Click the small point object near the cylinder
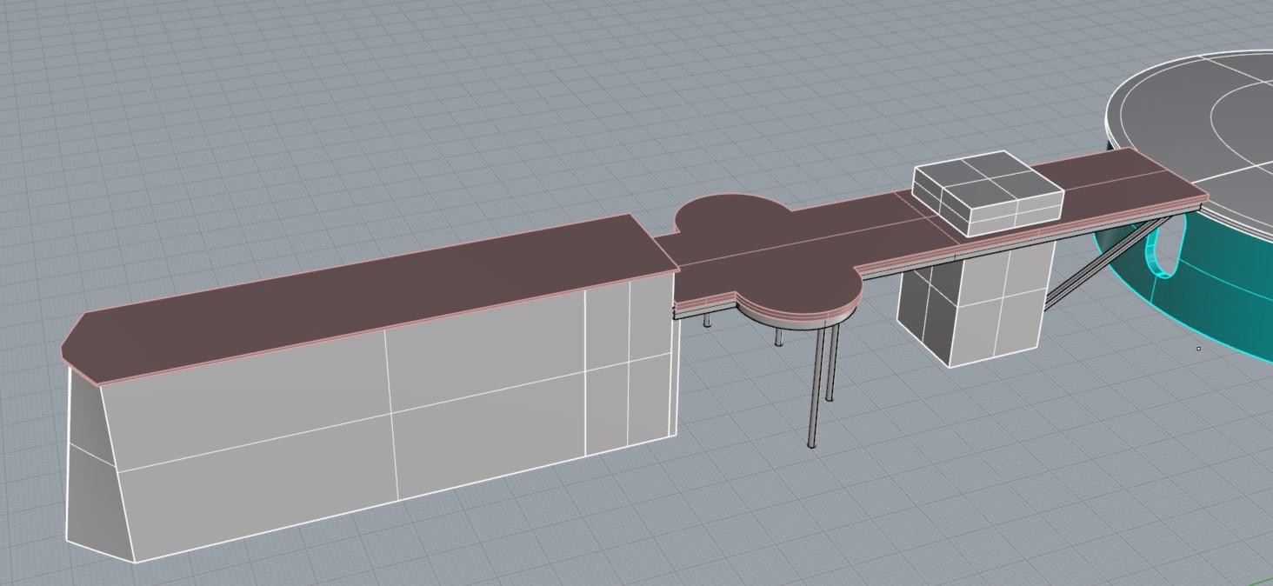This screenshot has height=586, width=1273. click(1198, 349)
